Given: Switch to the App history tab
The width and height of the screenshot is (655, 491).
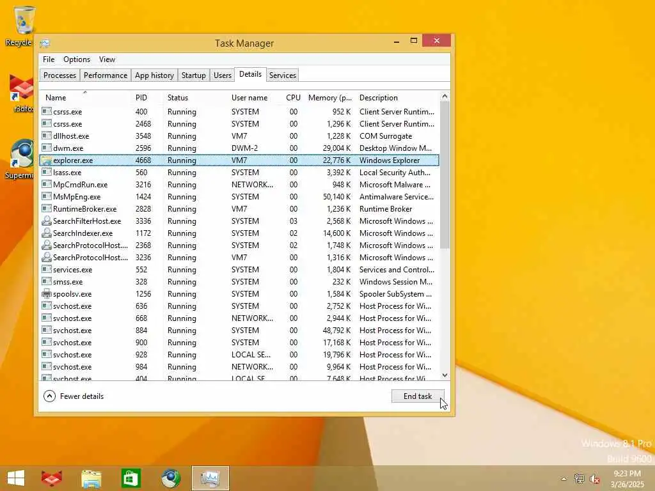Looking at the screenshot, I should [154, 75].
